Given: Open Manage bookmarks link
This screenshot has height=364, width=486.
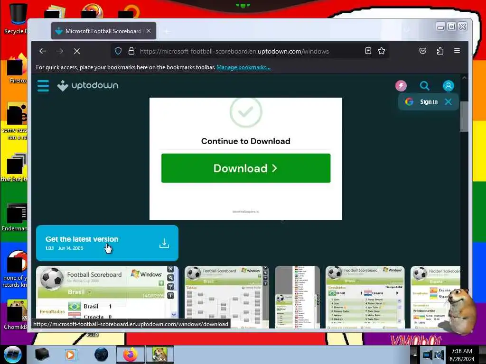Looking at the screenshot, I should [x=243, y=67].
